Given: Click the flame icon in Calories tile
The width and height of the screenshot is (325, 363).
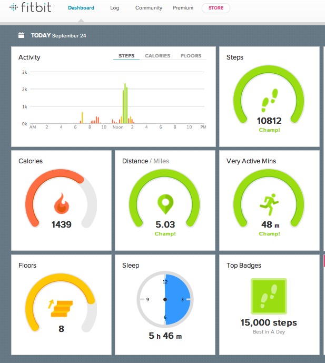Looking at the screenshot, I should (x=62, y=203).
